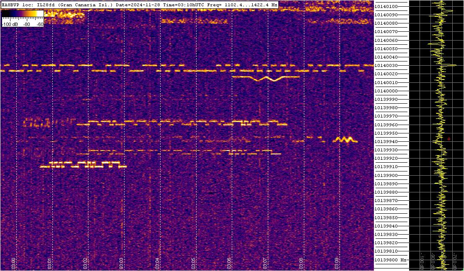This screenshot has height=271, width=464.
Task: Click the dB color scale legend bar
Action: click(23, 13)
